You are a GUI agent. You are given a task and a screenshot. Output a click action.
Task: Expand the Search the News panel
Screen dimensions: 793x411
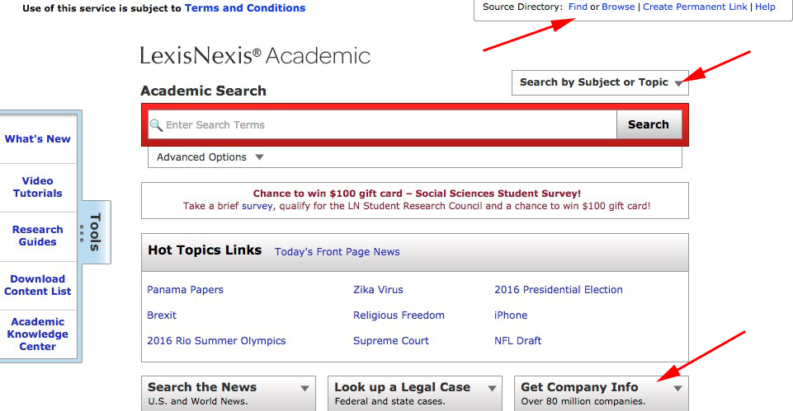click(x=229, y=394)
